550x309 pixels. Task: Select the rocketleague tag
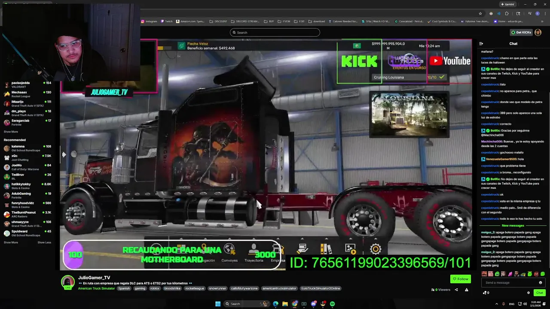point(195,288)
